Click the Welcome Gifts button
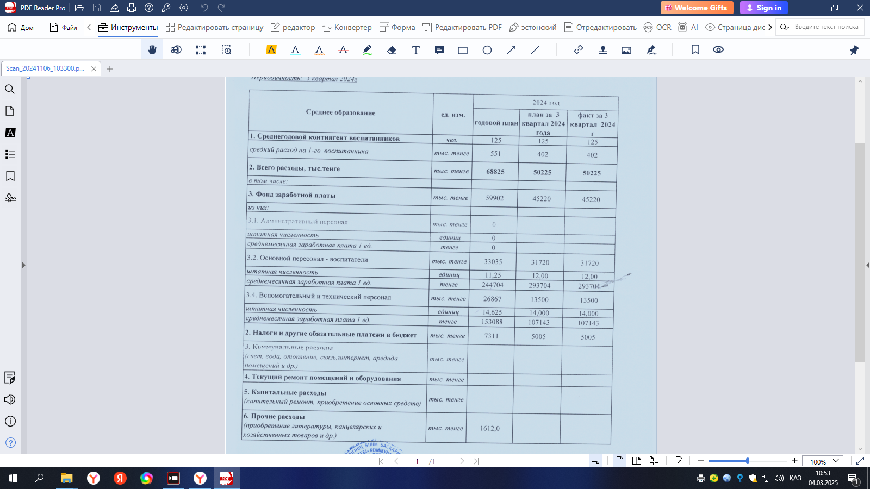Image resolution: width=870 pixels, height=489 pixels. pos(697,8)
